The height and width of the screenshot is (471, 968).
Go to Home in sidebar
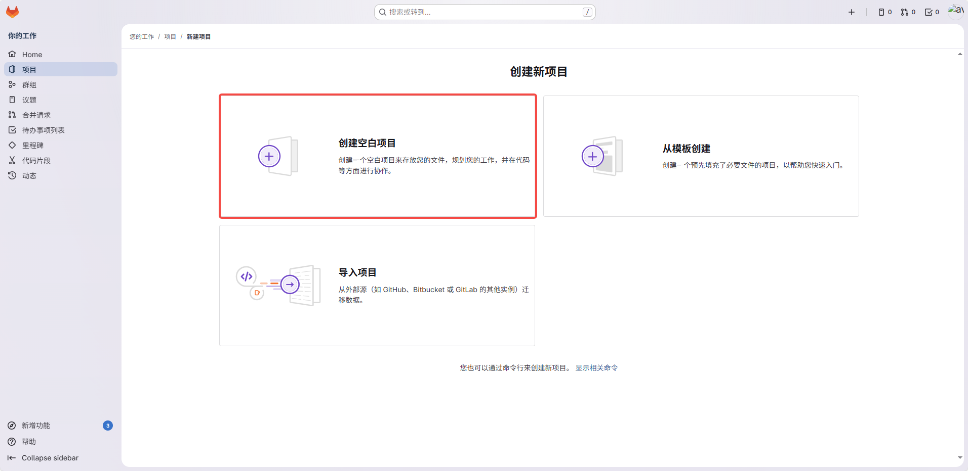tap(32, 55)
